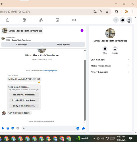
Task: Open the notifications bell in the header
Action: [x=123, y=20]
